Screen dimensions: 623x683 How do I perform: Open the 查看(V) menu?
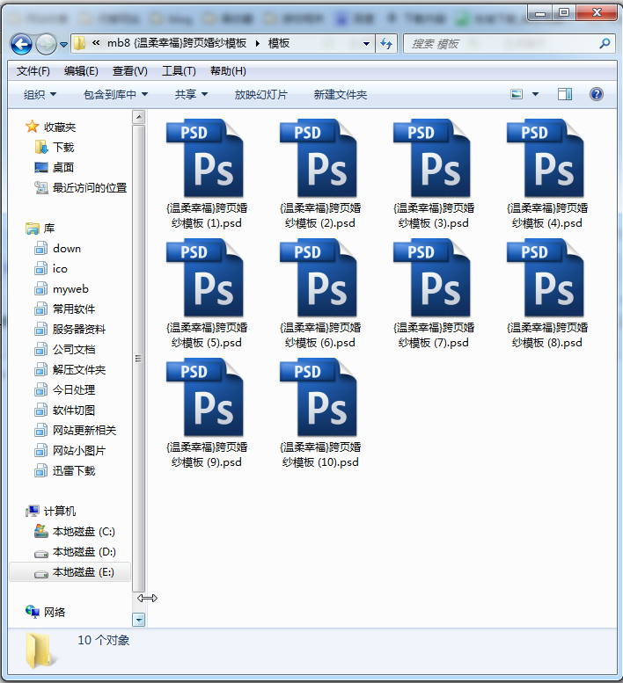130,71
